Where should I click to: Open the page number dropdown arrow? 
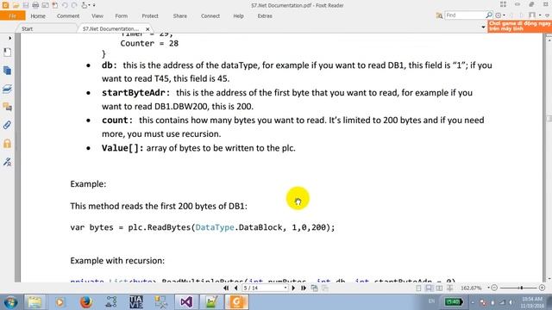click(285, 288)
